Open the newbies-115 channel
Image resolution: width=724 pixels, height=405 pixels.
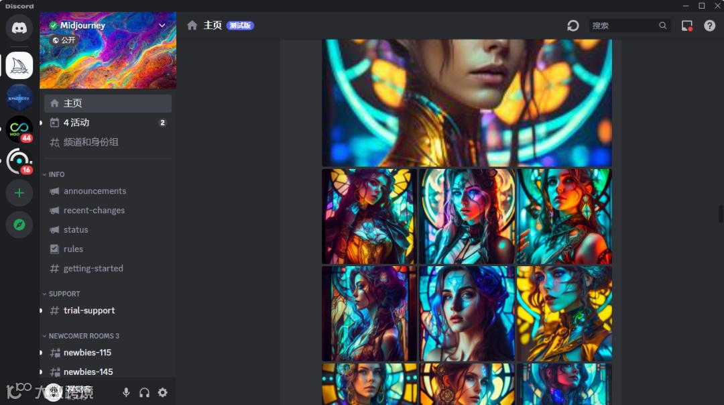[x=107, y=352]
